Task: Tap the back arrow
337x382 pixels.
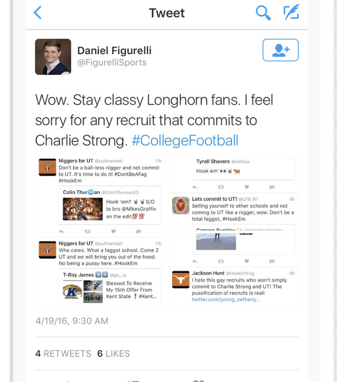Action: point(38,13)
